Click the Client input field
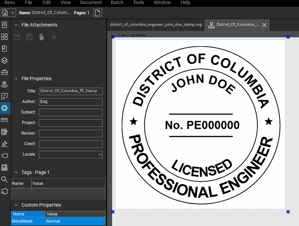 (71, 144)
